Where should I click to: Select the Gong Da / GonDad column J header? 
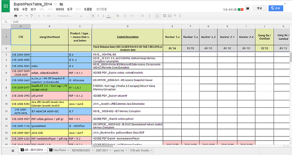coord(264,37)
